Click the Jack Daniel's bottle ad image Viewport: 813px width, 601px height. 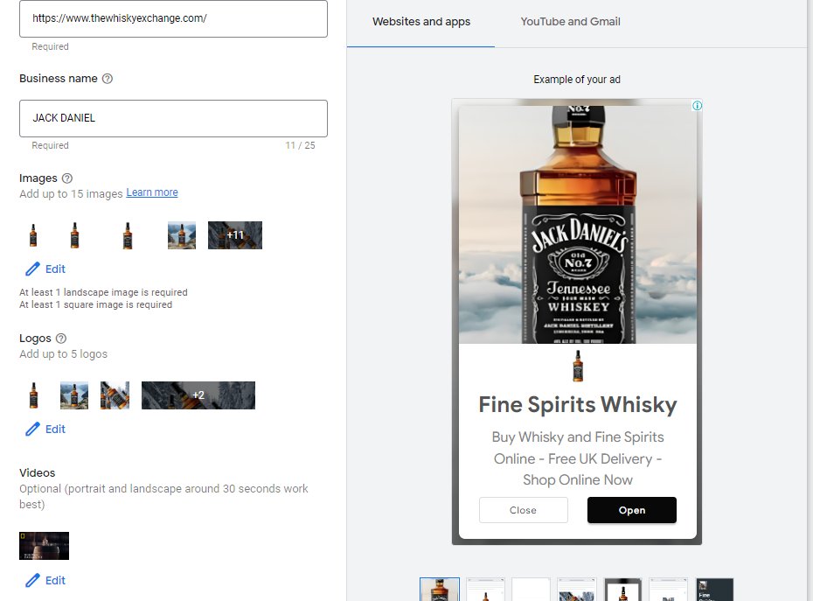[x=578, y=225]
